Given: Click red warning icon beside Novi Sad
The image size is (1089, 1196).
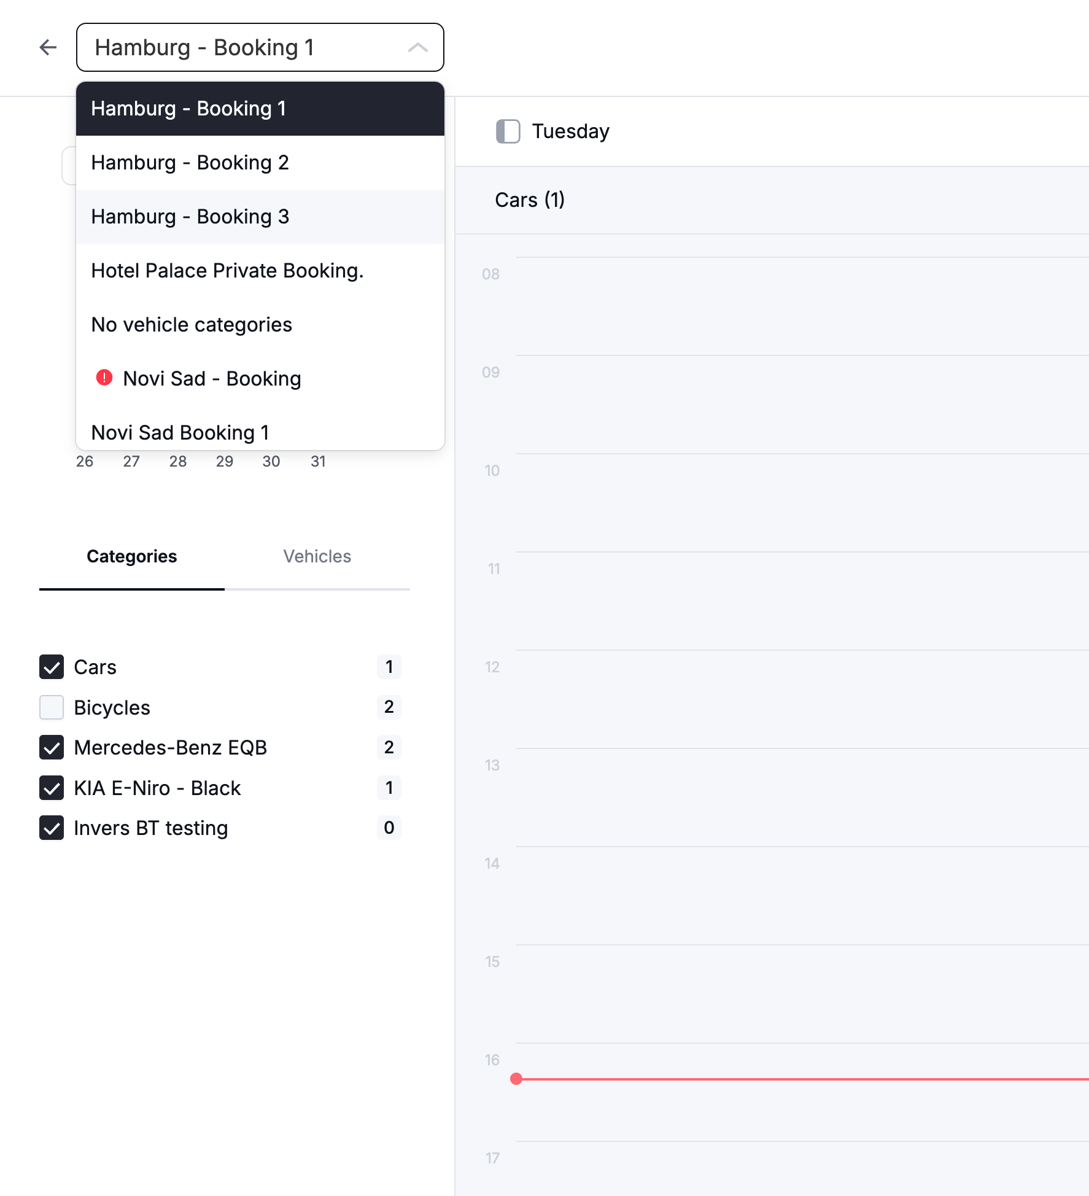Looking at the screenshot, I should pos(104,378).
